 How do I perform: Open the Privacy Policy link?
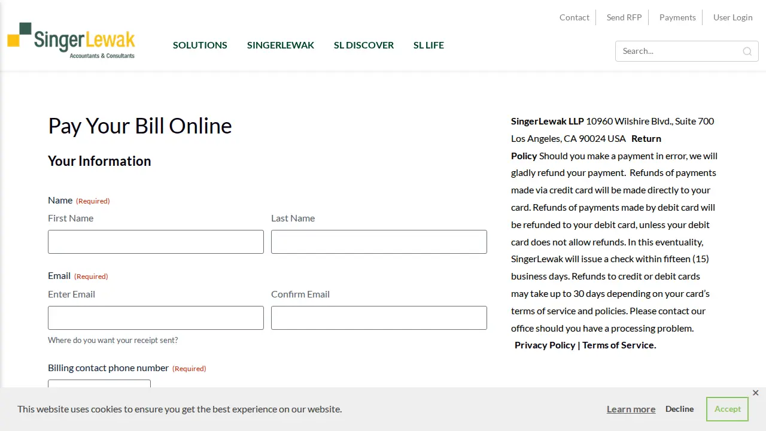545,345
